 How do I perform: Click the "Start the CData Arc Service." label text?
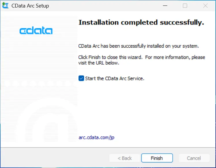click(x=114, y=78)
